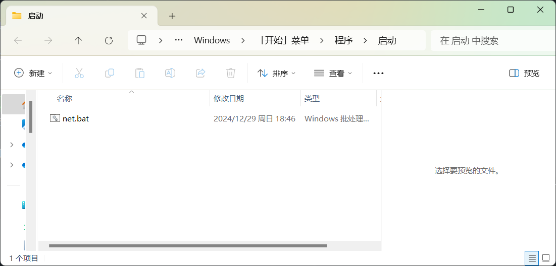Navigate to 「开始」菜单 breadcrumb
The image size is (556, 266).
[283, 40]
